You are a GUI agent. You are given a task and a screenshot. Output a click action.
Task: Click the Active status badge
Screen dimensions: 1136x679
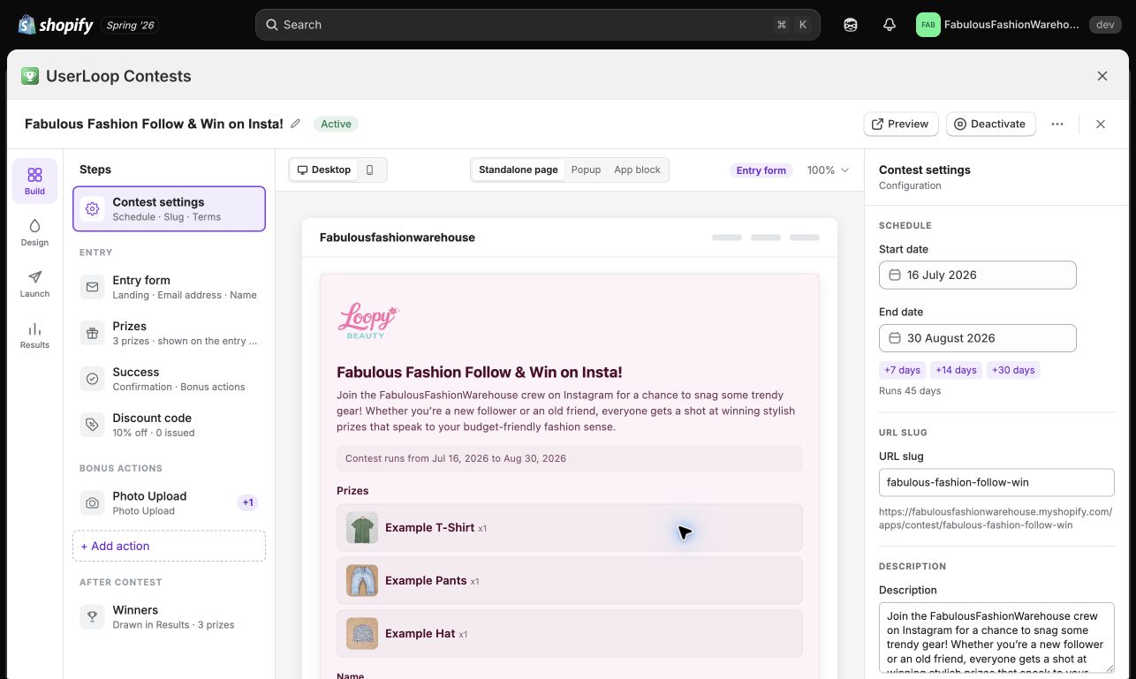pyautogui.click(x=336, y=124)
